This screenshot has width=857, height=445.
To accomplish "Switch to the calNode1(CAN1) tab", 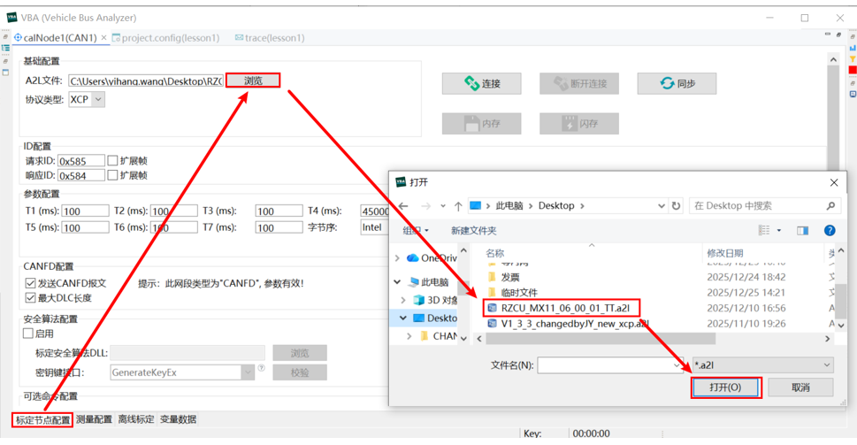I will (59, 38).
